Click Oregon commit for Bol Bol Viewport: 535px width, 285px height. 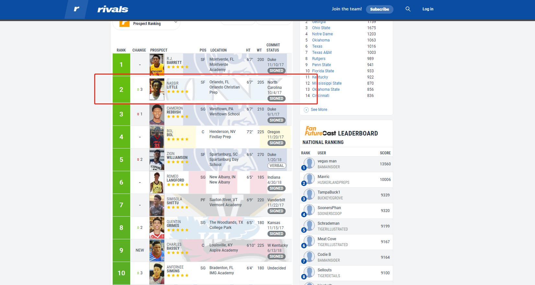tap(274, 132)
